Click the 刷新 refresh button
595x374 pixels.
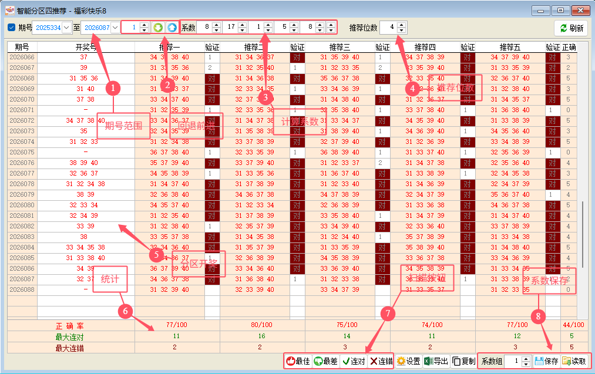tap(571, 28)
